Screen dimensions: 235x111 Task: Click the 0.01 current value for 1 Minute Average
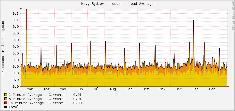[x=77, y=95]
